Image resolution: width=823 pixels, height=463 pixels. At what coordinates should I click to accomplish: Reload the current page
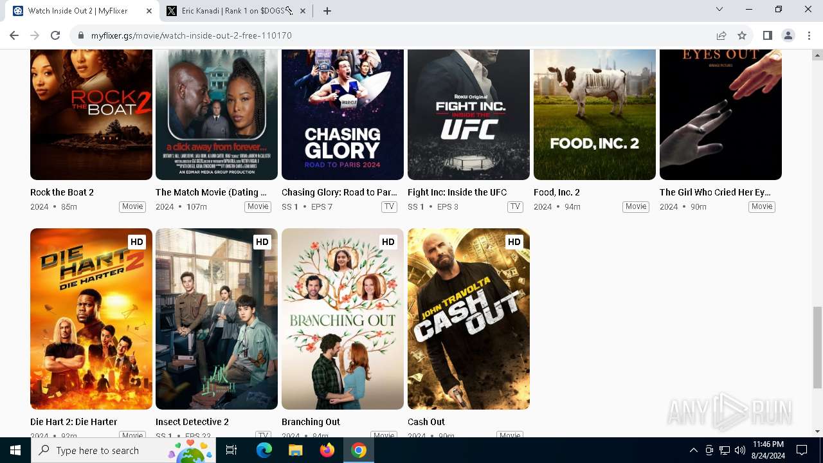click(55, 35)
